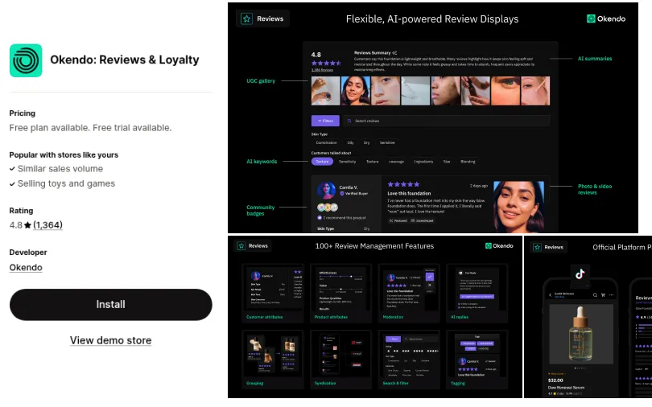Click the TikTok icon in the phone mockup
Screen dimensions: 652x407
point(580,273)
